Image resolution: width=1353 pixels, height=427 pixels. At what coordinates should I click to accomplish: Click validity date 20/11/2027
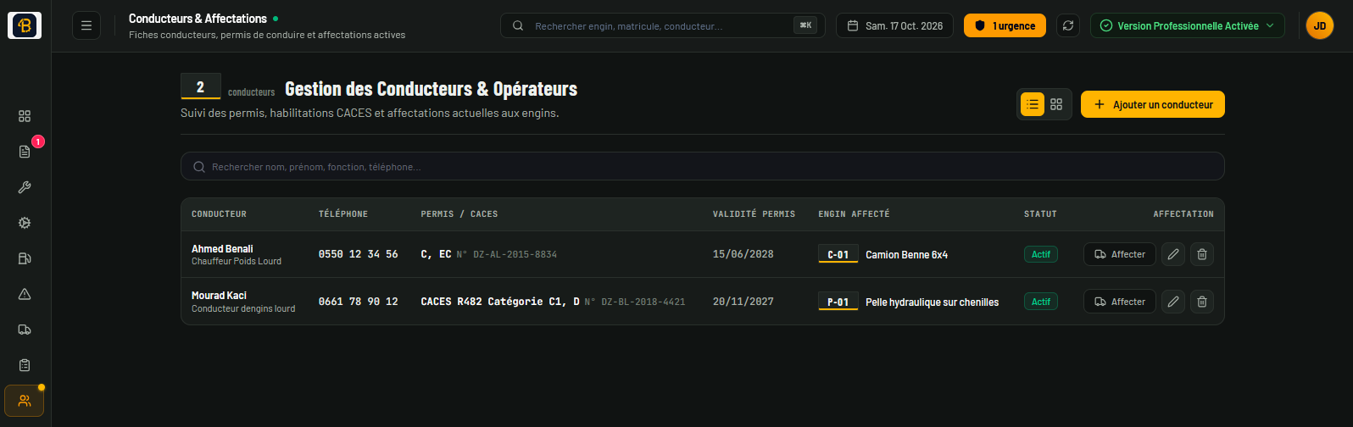(743, 302)
